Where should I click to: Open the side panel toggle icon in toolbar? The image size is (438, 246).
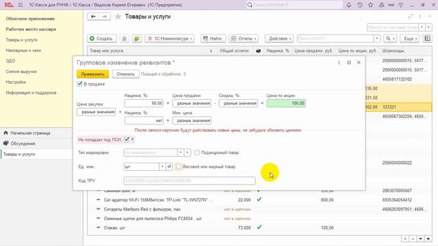point(427,38)
